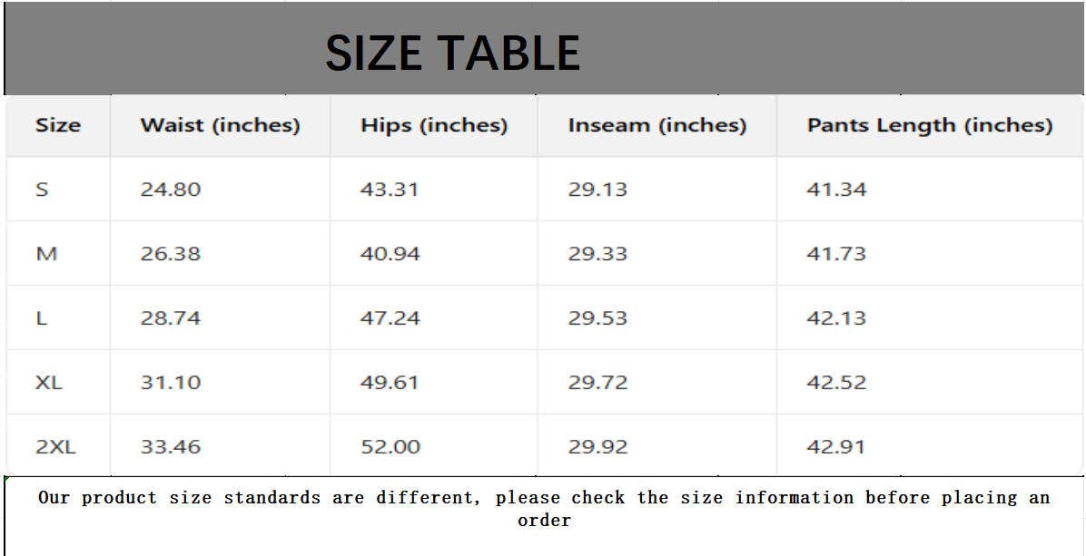Select the Waist (inches) column header
The width and height of the screenshot is (1086, 556).
click(220, 125)
